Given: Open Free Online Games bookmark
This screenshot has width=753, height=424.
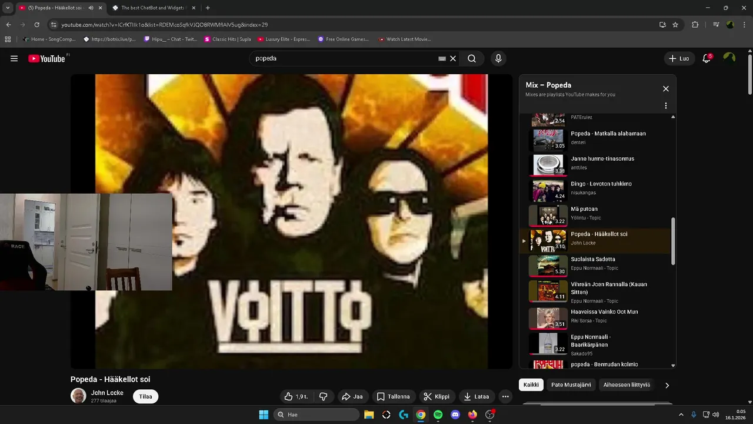Looking at the screenshot, I should 344,39.
